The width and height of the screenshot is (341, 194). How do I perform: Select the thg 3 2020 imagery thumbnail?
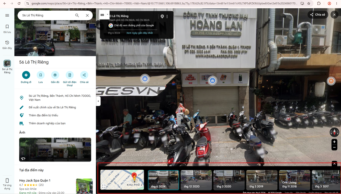pyautogui.click(x=229, y=180)
